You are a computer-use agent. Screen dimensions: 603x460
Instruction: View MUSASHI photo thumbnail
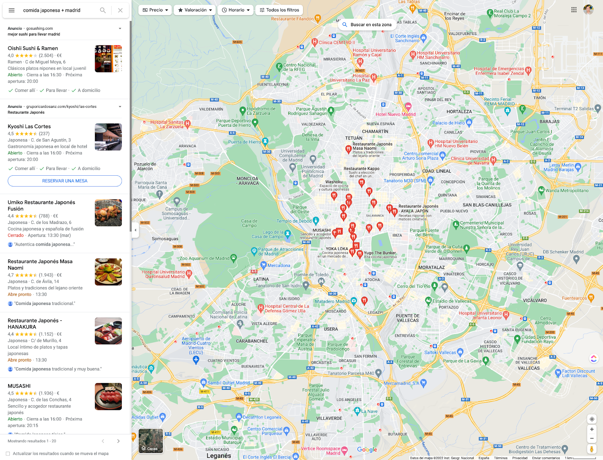click(109, 397)
